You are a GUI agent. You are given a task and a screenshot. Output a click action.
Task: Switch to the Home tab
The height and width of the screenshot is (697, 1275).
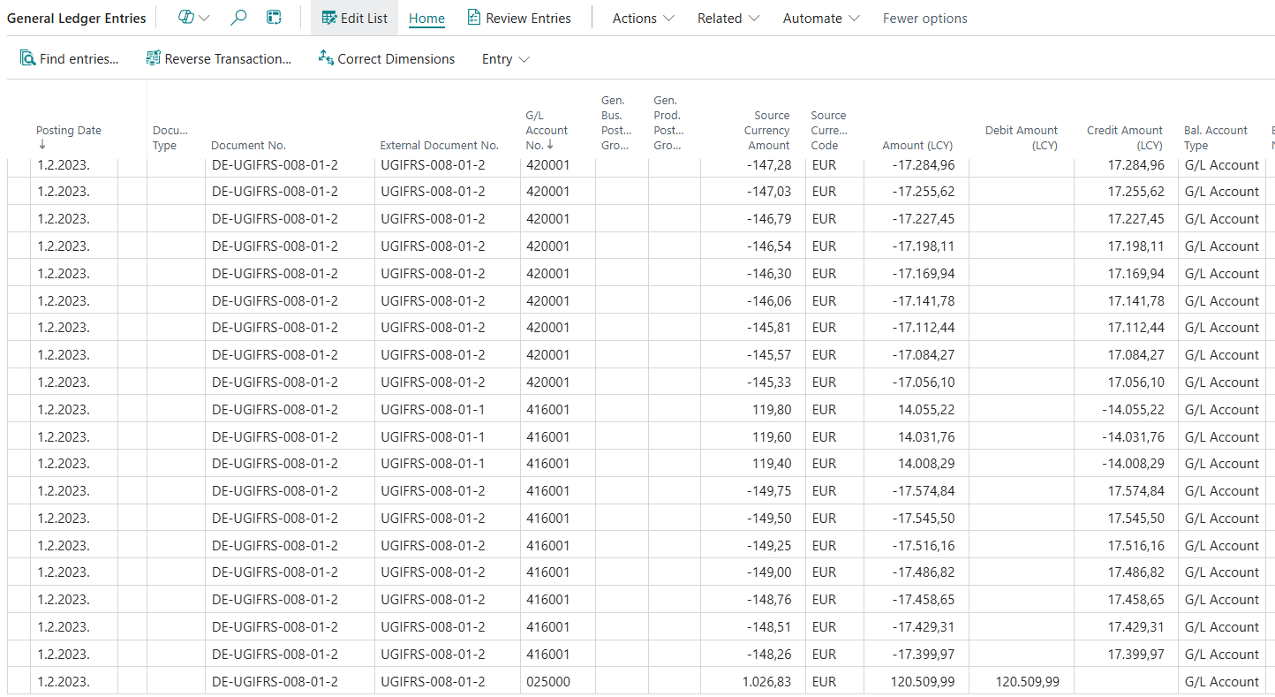pos(426,18)
